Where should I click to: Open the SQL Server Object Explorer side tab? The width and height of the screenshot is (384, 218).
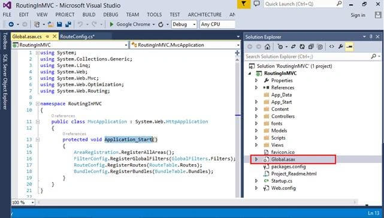tap(5, 82)
